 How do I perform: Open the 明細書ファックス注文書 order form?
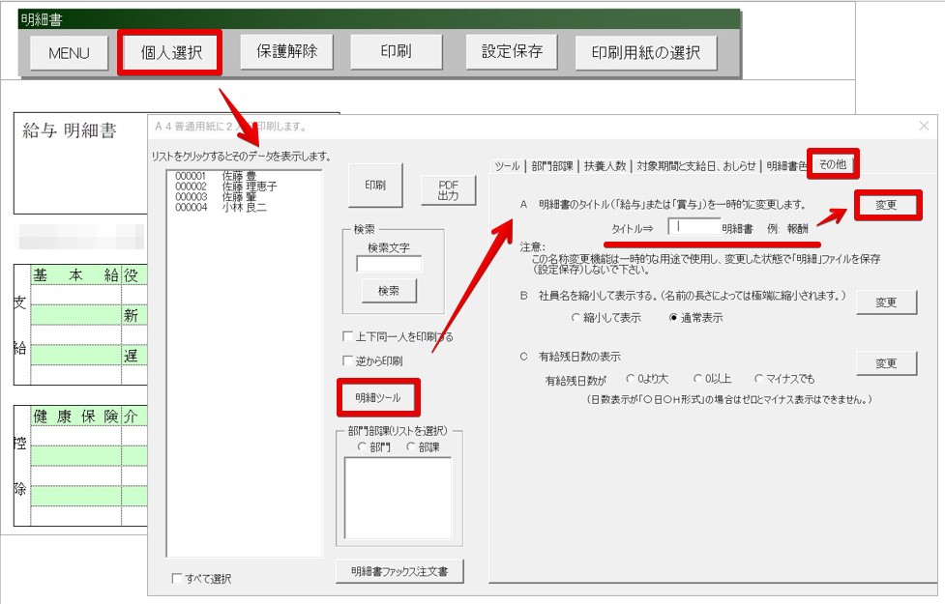click(x=398, y=571)
